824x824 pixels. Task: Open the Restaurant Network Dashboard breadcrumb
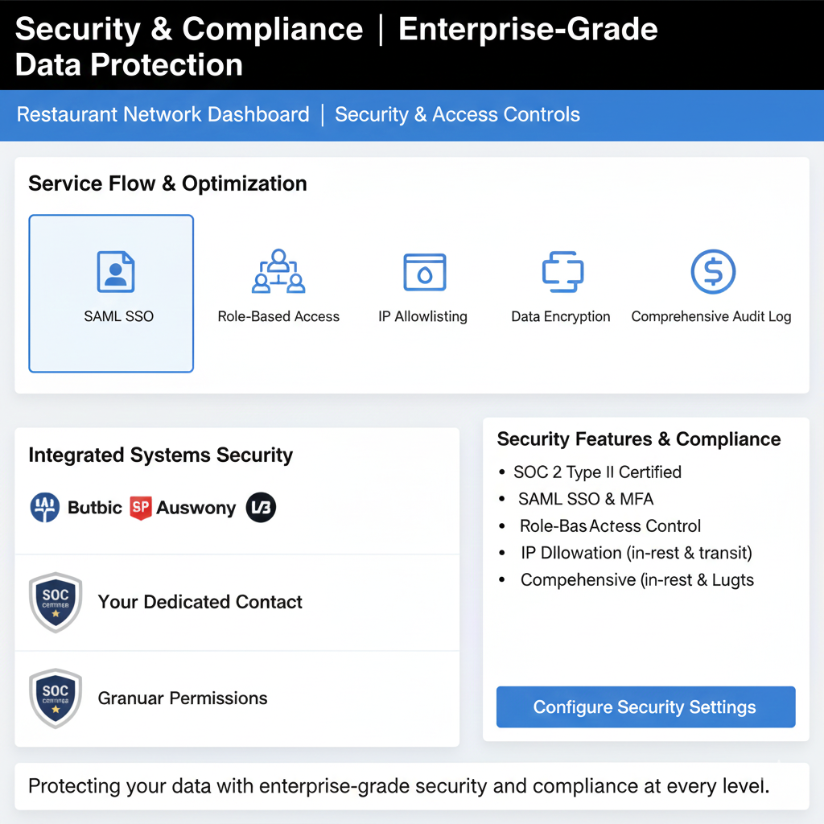coord(163,114)
